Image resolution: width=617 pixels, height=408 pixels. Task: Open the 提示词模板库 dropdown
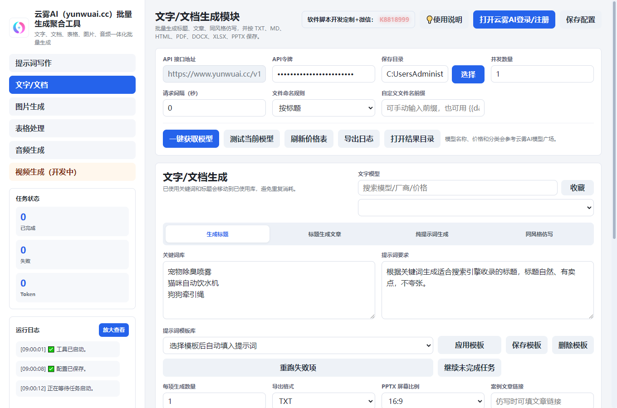[x=298, y=345]
